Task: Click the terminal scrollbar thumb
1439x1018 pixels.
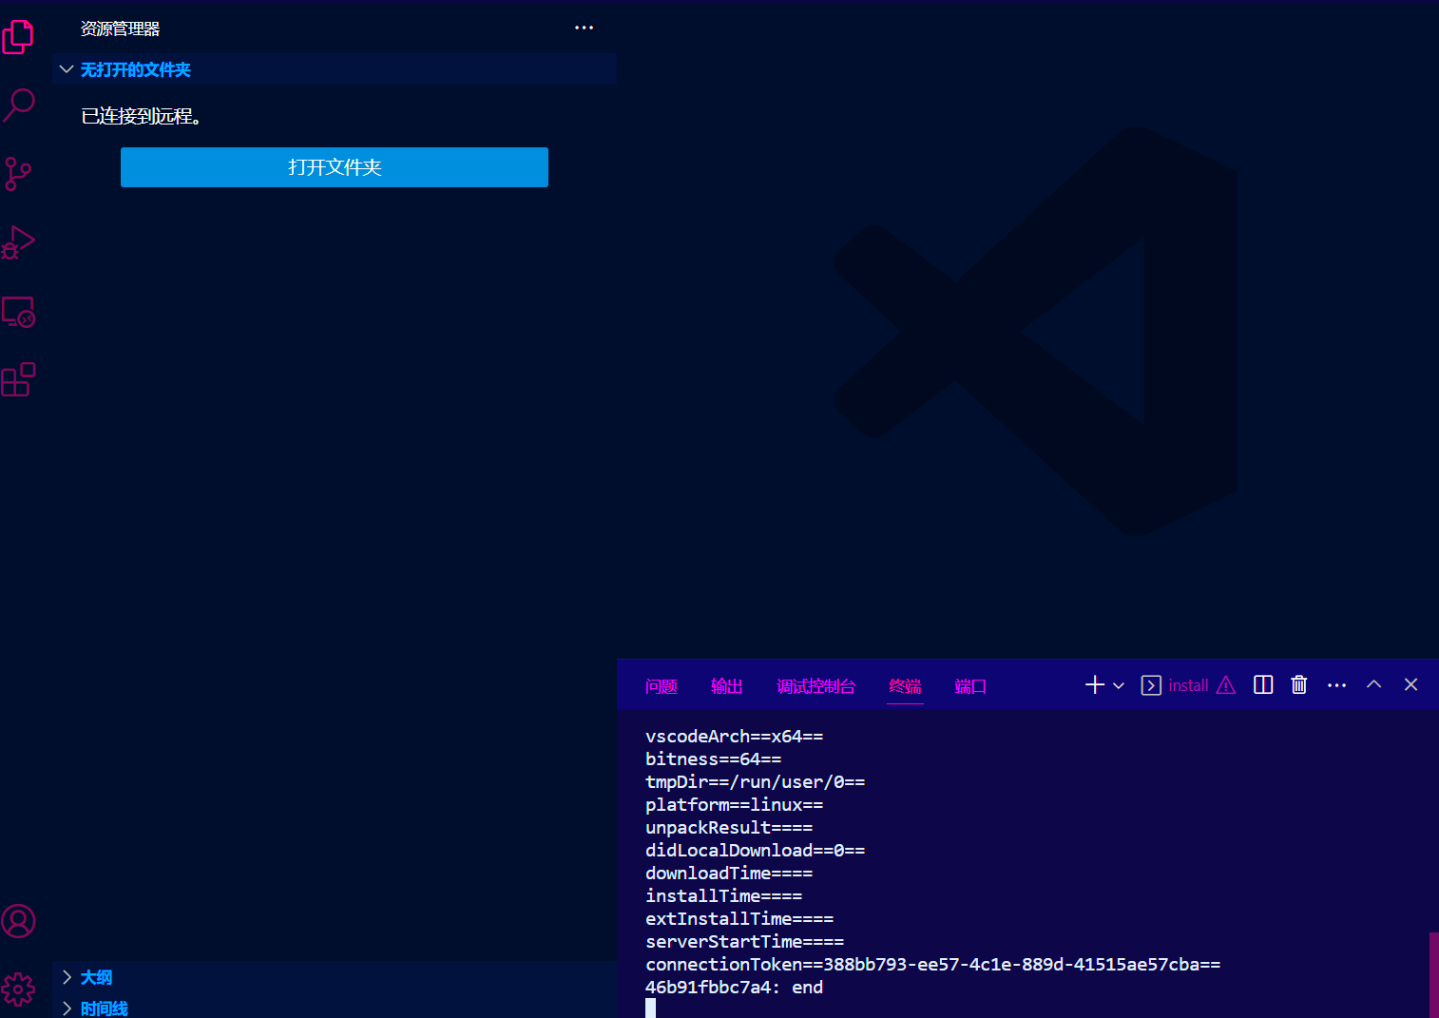Action: [x=1434, y=974]
